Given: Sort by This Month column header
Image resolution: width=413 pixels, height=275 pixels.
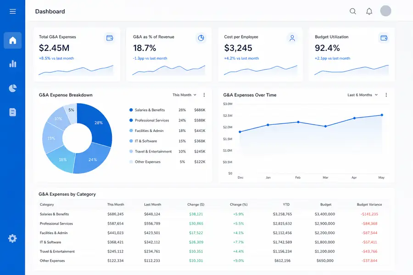Looking at the screenshot, I should [x=116, y=204].
